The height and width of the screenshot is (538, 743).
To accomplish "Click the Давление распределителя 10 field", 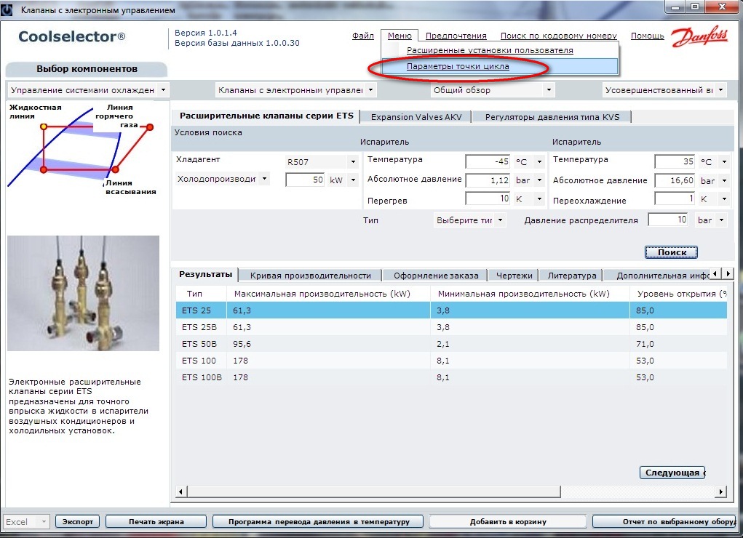I will pos(668,220).
